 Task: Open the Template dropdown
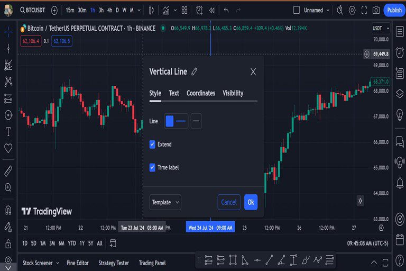(x=165, y=202)
